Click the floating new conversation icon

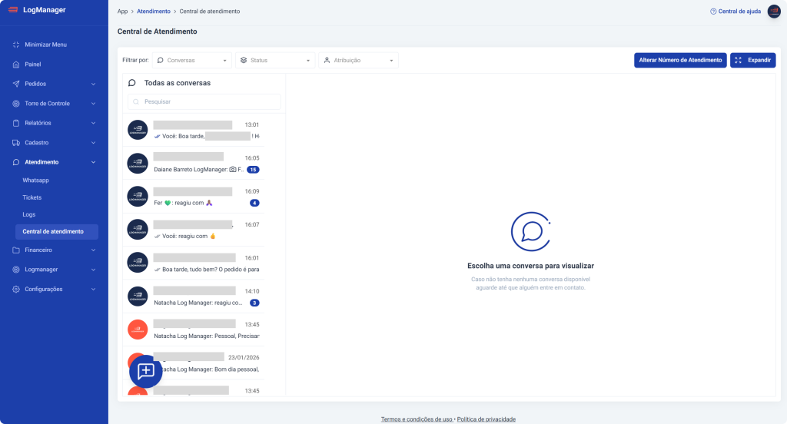pyautogui.click(x=146, y=371)
